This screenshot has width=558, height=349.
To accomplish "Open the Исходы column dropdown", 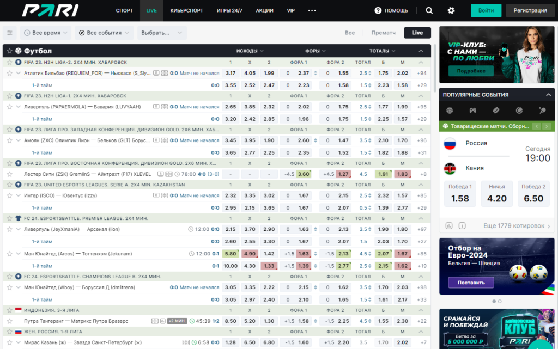I will [250, 51].
